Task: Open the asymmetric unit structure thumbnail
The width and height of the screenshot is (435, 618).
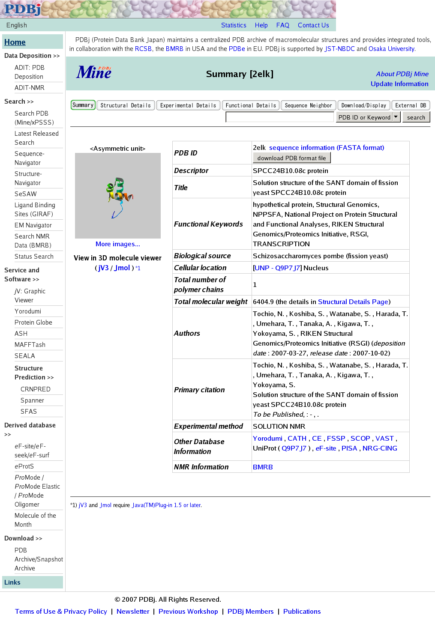Action: 118,196
